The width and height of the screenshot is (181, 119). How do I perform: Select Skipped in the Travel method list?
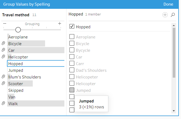click(x=16, y=90)
